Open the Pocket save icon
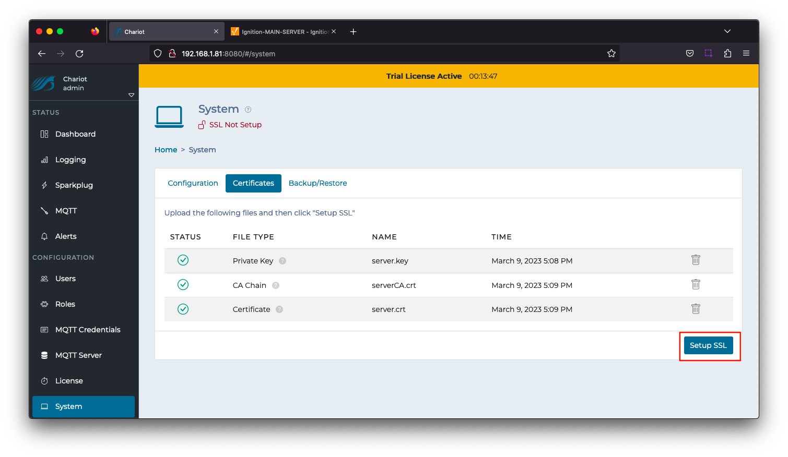The width and height of the screenshot is (788, 457). point(690,54)
